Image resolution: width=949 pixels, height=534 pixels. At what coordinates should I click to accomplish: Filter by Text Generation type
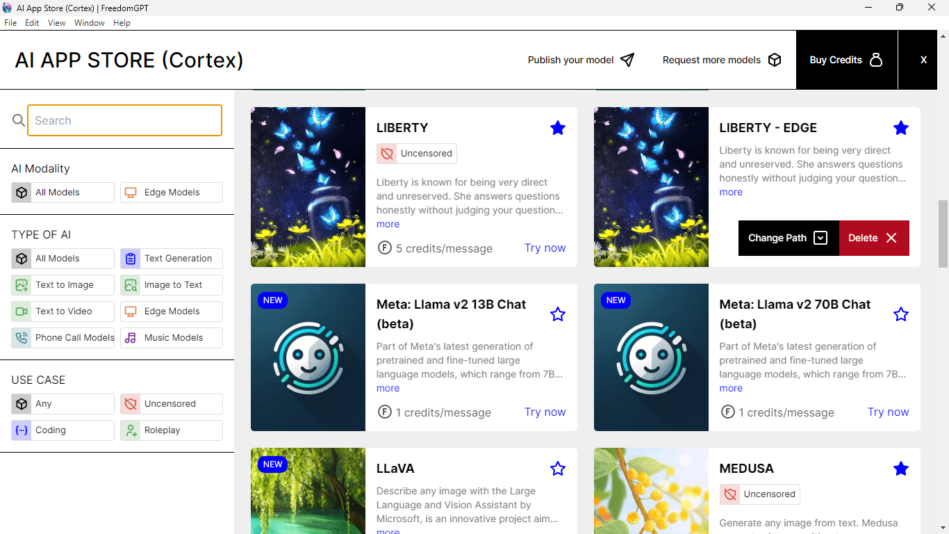pyautogui.click(x=172, y=259)
